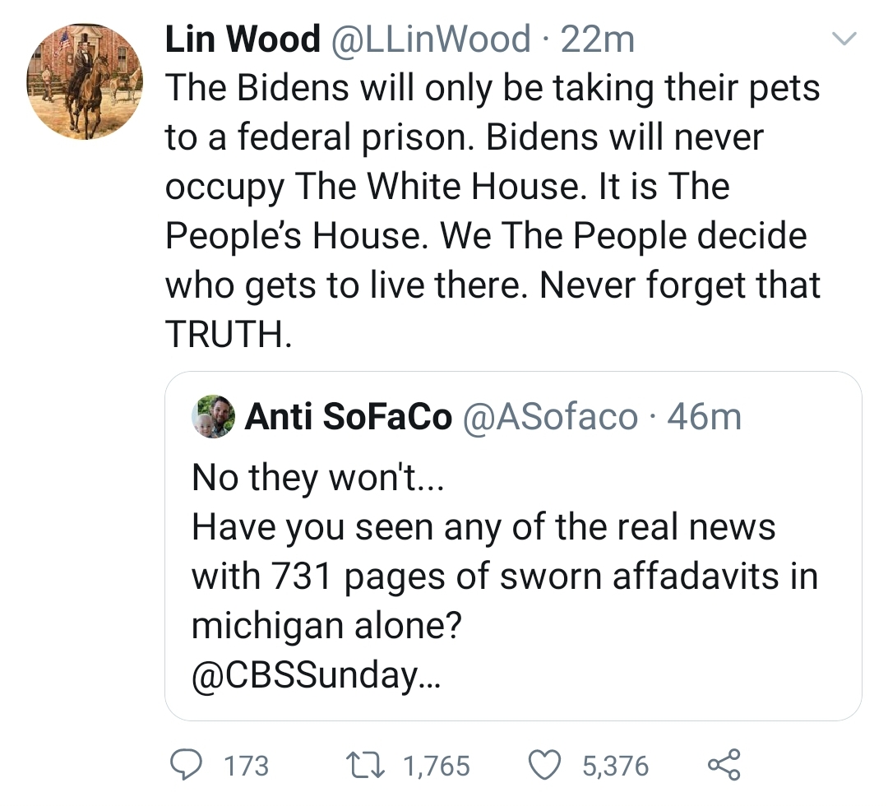Click the 5,376 likes count
Viewport: 888px width, 806px height.
(615, 767)
